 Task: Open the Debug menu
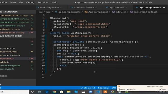[x=30, y=2]
